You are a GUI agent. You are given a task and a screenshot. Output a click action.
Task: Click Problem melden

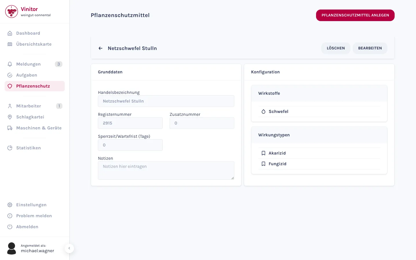(35, 216)
